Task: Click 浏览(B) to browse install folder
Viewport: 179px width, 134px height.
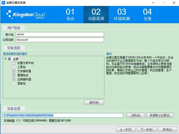Action: pos(136,115)
